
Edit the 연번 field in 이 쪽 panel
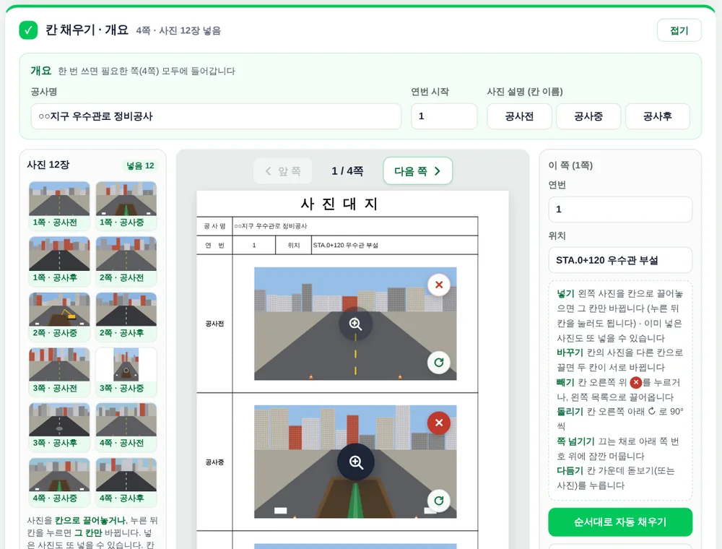(x=619, y=209)
